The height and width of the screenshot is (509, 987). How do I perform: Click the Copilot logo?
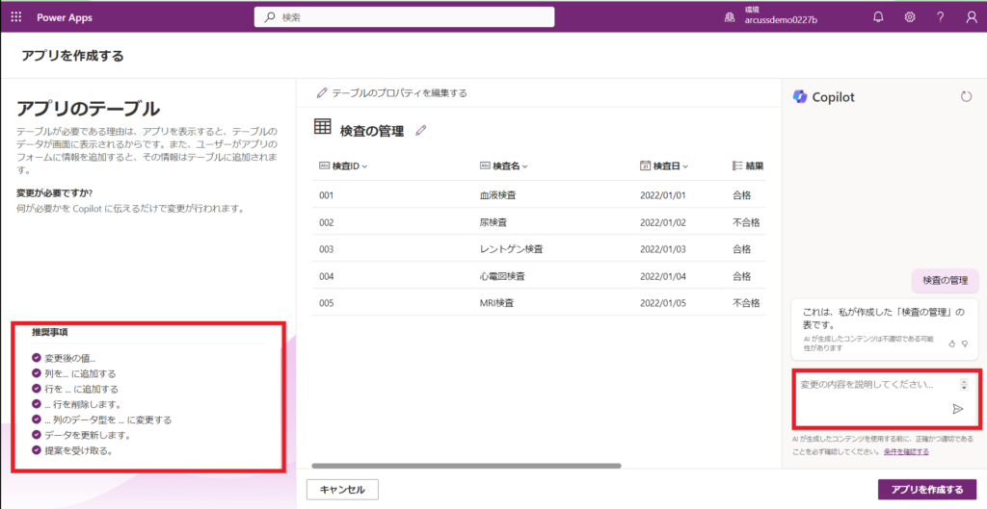pyautogui.click(x=800, y=96)
